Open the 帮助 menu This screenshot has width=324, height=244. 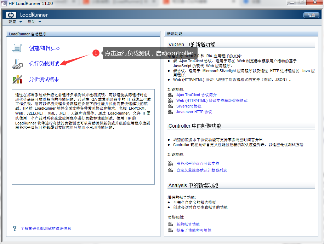(32, 22)
